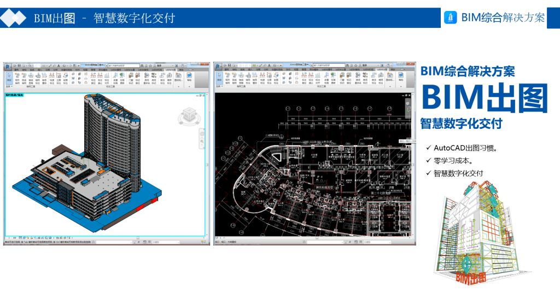Click the blue BIM logo icon in slide header

[451, 17]
